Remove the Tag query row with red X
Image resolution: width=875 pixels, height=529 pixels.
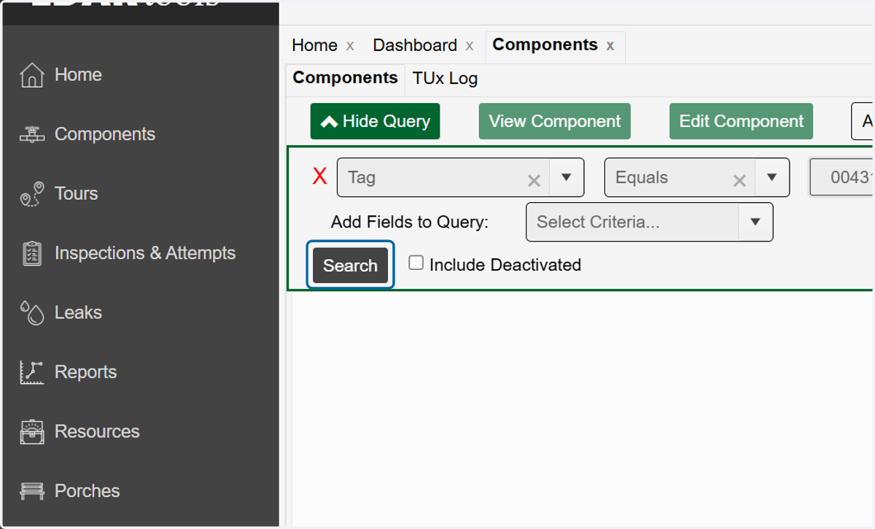[319, 177]
